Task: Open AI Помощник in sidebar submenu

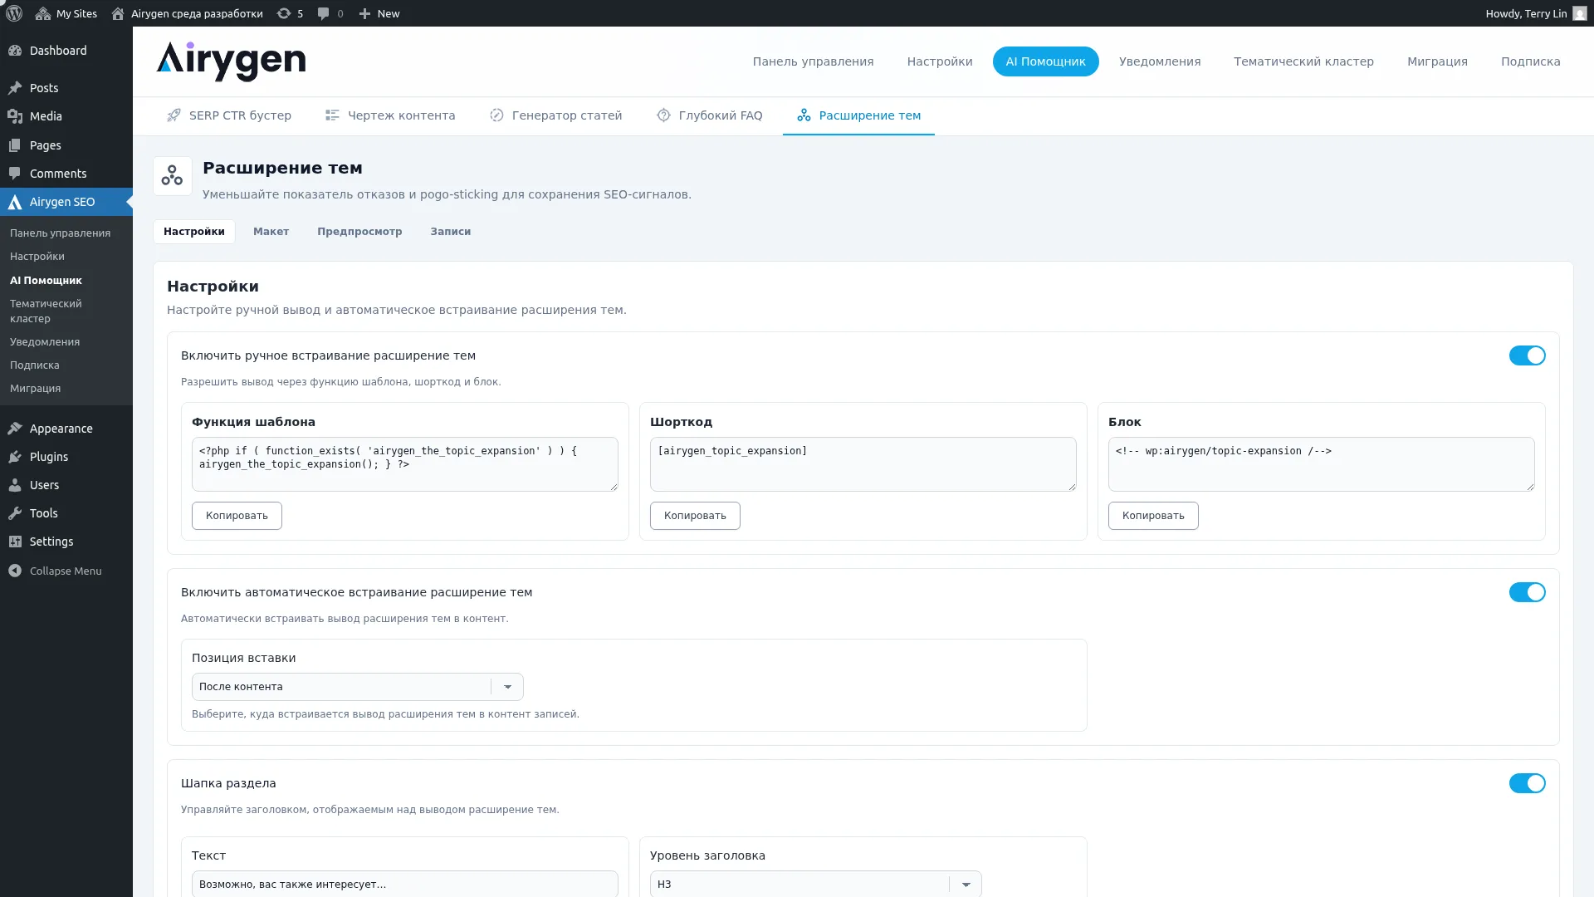Action: pos(46,281)
